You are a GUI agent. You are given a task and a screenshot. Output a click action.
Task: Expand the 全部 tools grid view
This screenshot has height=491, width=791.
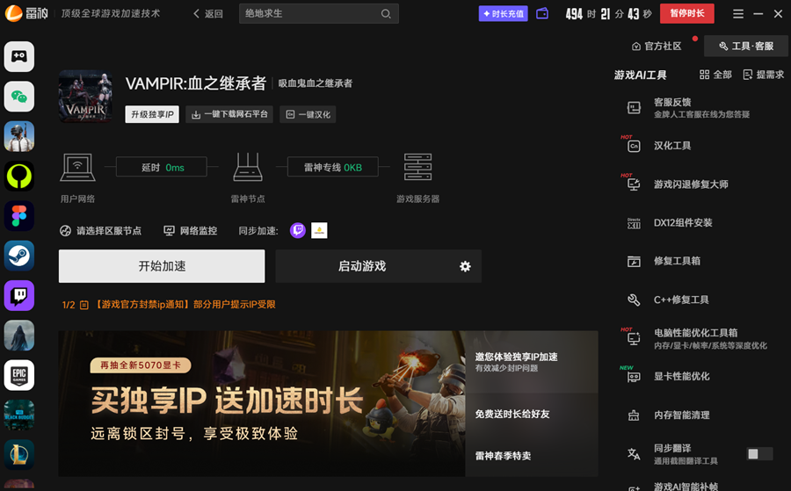pyautogui.click(x=715, y=76)
